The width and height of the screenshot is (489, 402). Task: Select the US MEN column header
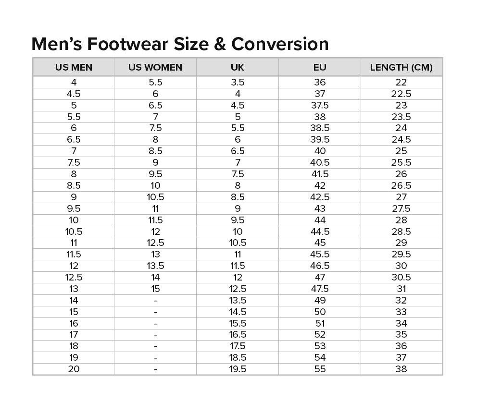(x=74, y=67)
